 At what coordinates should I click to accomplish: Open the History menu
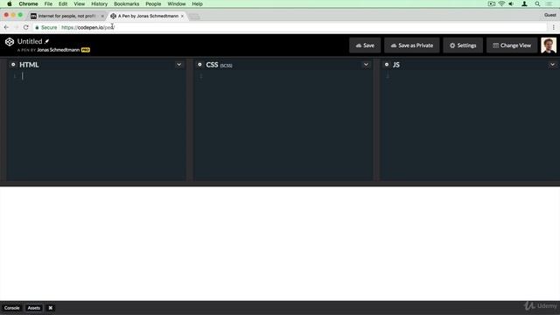click(99, 3)
